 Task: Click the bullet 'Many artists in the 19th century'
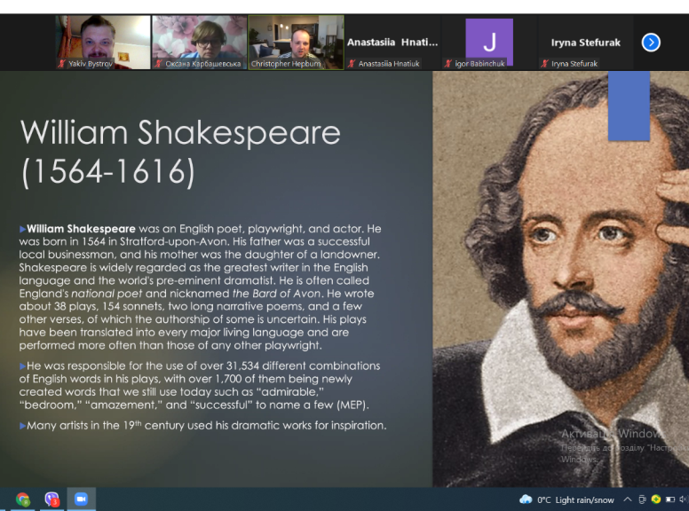click(203, 426)
